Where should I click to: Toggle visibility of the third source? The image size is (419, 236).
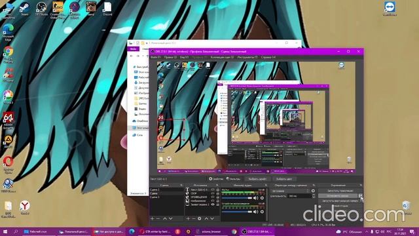(x=213, y=197)
